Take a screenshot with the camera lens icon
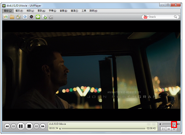 (31, 17)
